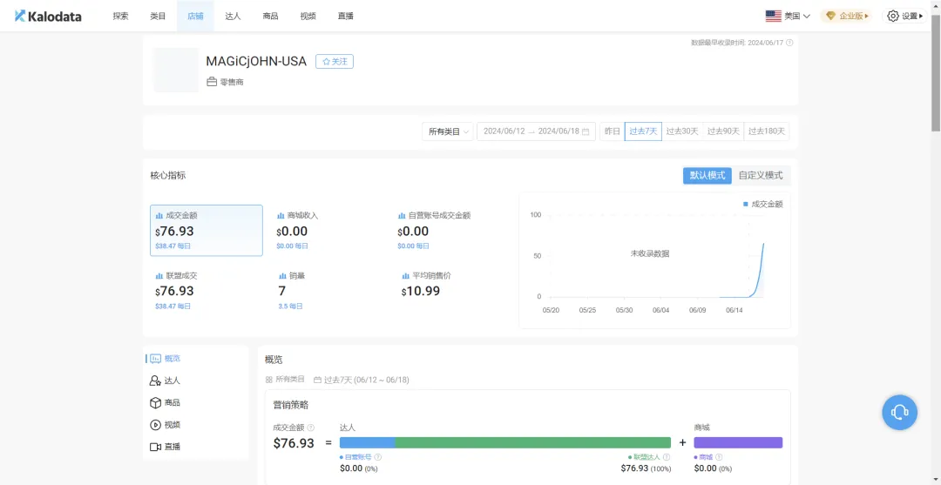
Task: Click the 关注 follow button
Action: click(x=334, y=62)
